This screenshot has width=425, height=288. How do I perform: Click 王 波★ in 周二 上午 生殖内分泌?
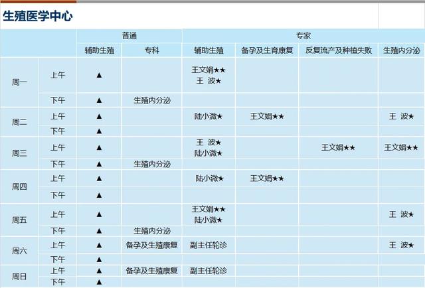point(401,117)
